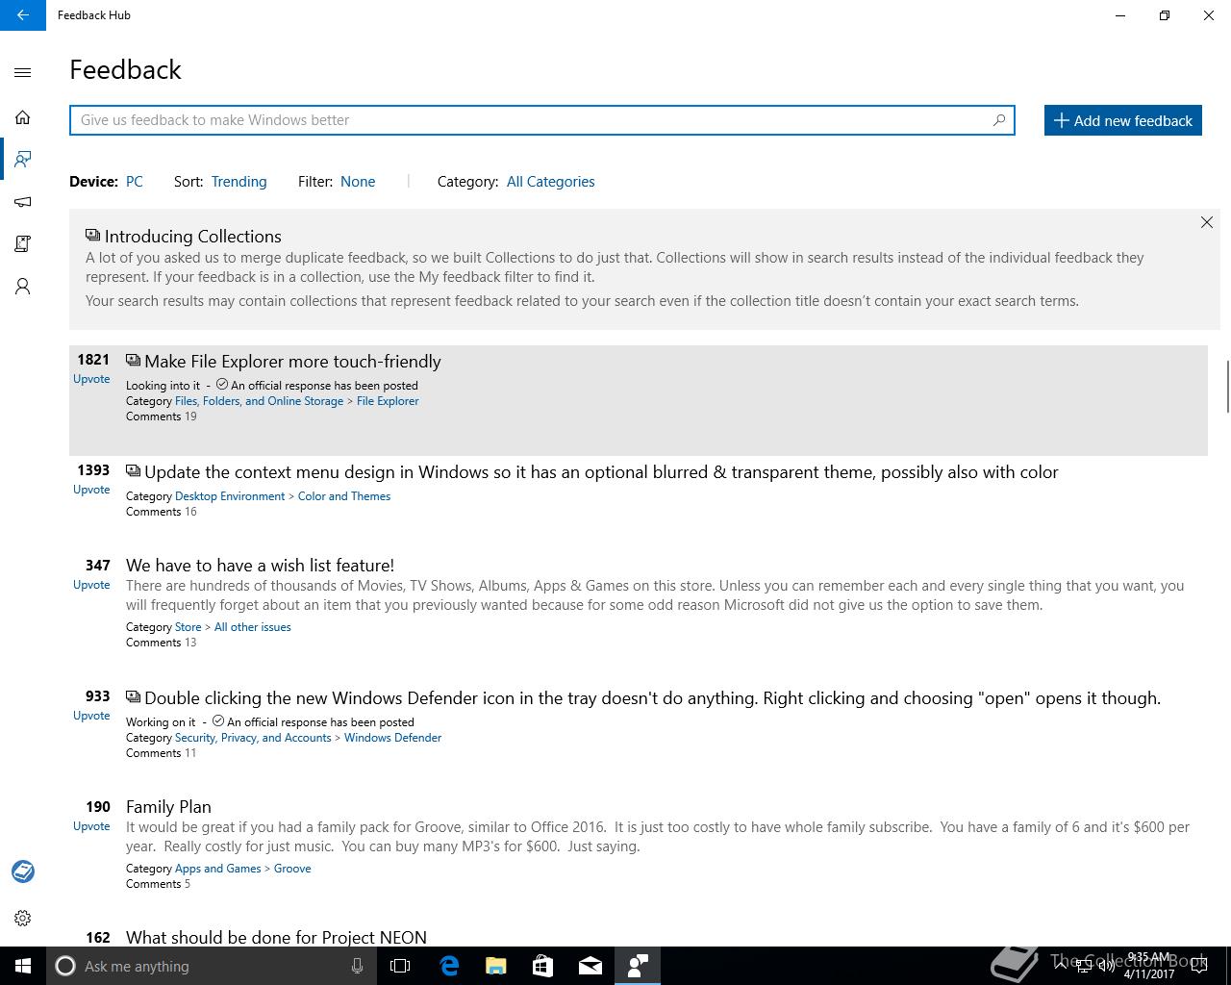Open the Windows Defender category link
This screenshot has width=1231, height=985.
tap(392, 738)
